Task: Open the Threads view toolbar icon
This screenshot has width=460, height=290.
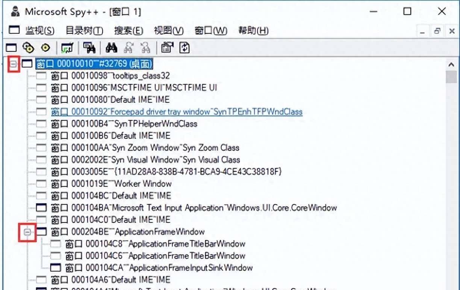Action: click(46, 48)
